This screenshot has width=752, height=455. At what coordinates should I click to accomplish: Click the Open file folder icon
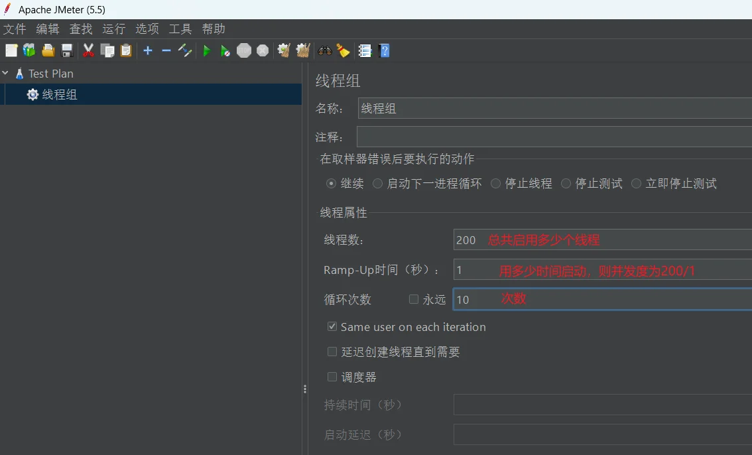48,50
